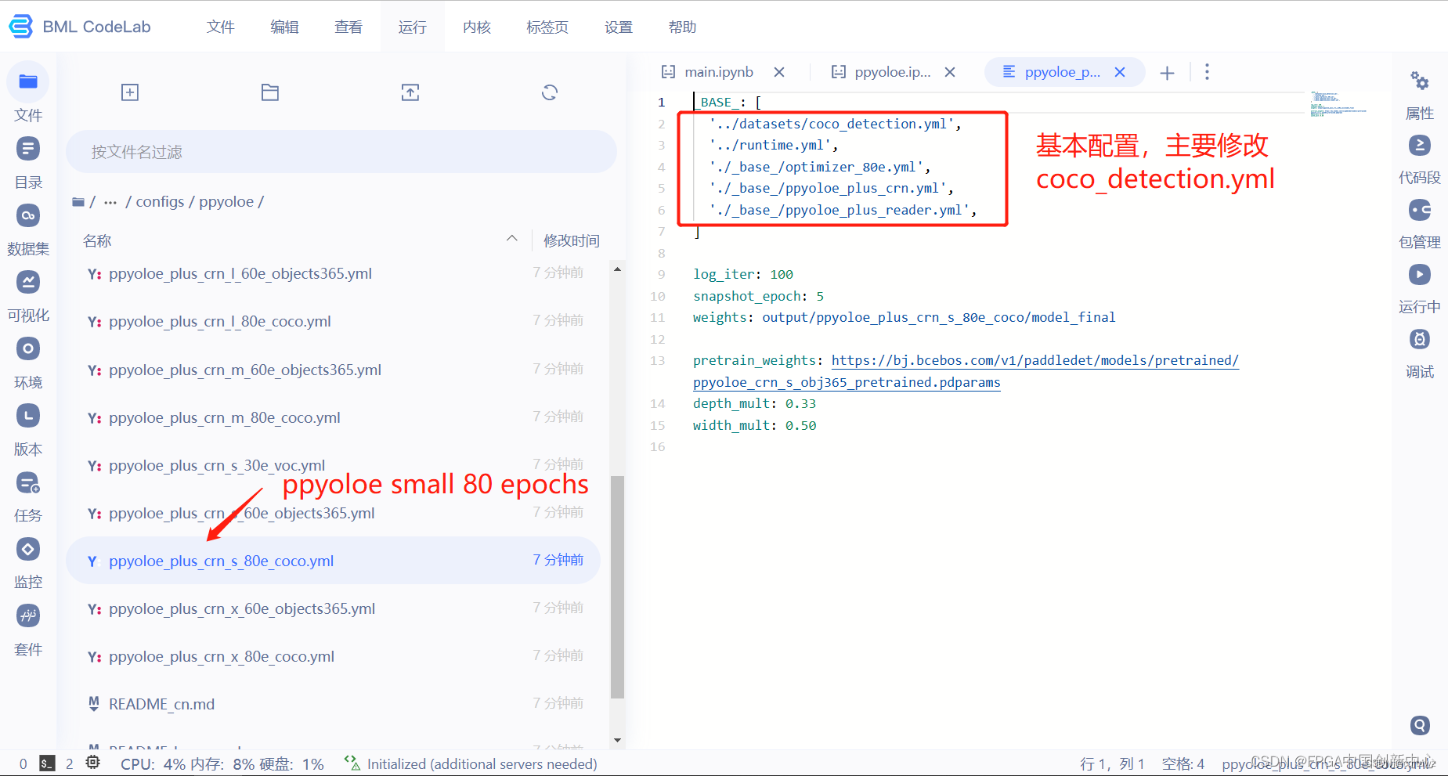Screen dimensions: 1448x776
Task: Open the 可视化 visualization panel
Action: 28,282
